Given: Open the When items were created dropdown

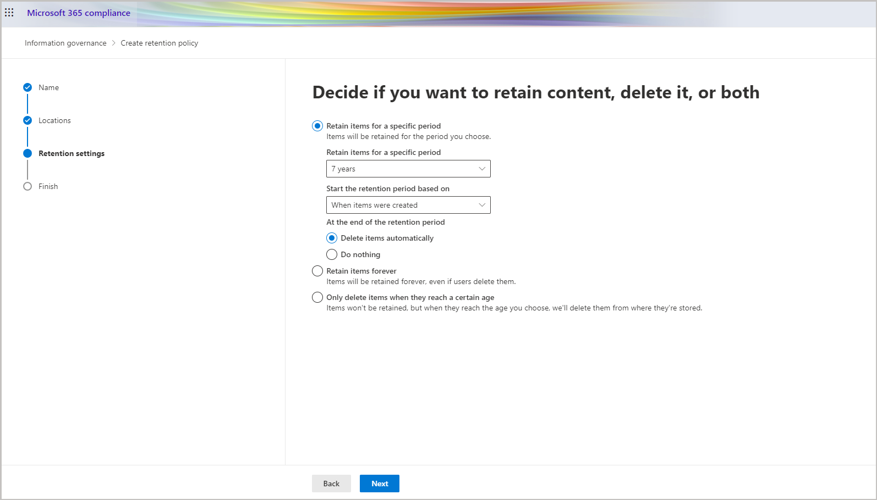Looking at the screenshot, I should (408, 205).
